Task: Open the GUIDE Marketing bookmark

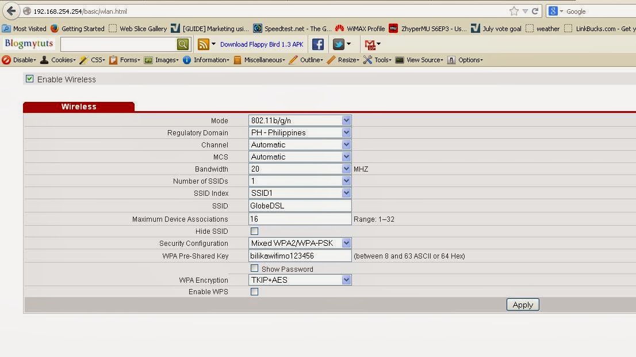Action: tap(210, 29)
